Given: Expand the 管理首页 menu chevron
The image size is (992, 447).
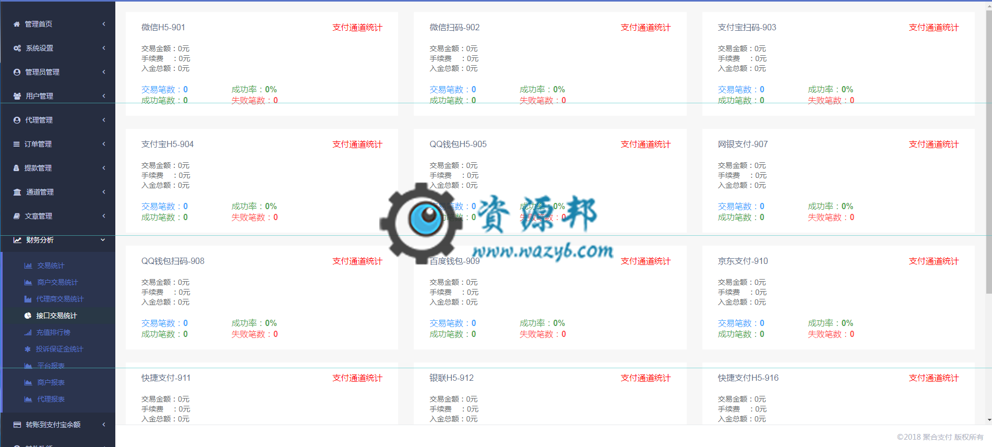Looking at the screenshot, I should tap(103, 24).
